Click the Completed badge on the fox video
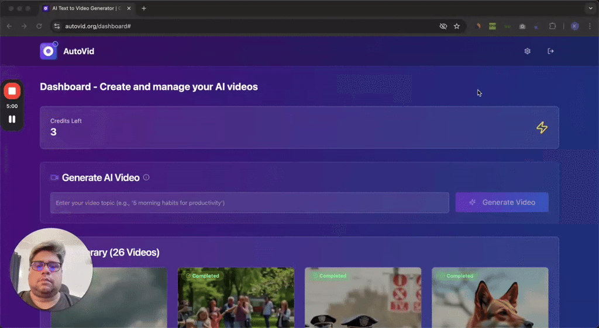 click(x=456, y=276)
